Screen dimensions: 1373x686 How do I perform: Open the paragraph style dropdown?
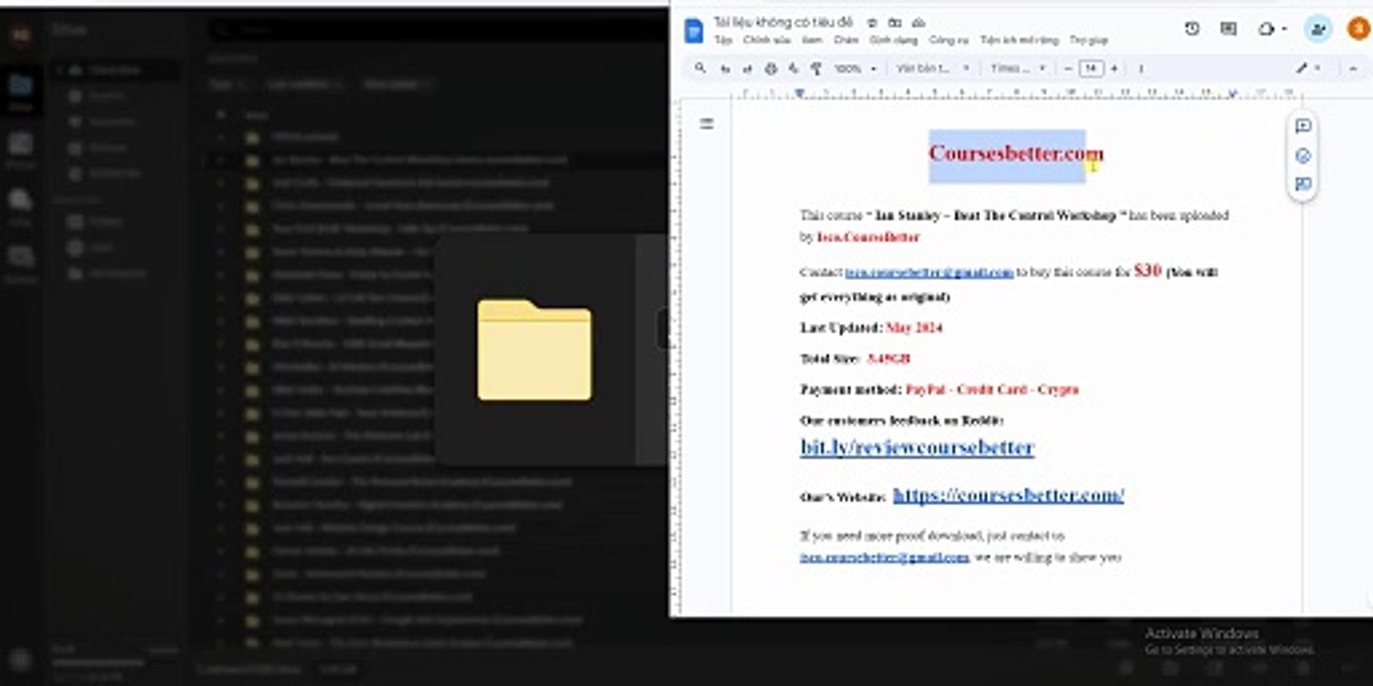(x=932, y=69)
